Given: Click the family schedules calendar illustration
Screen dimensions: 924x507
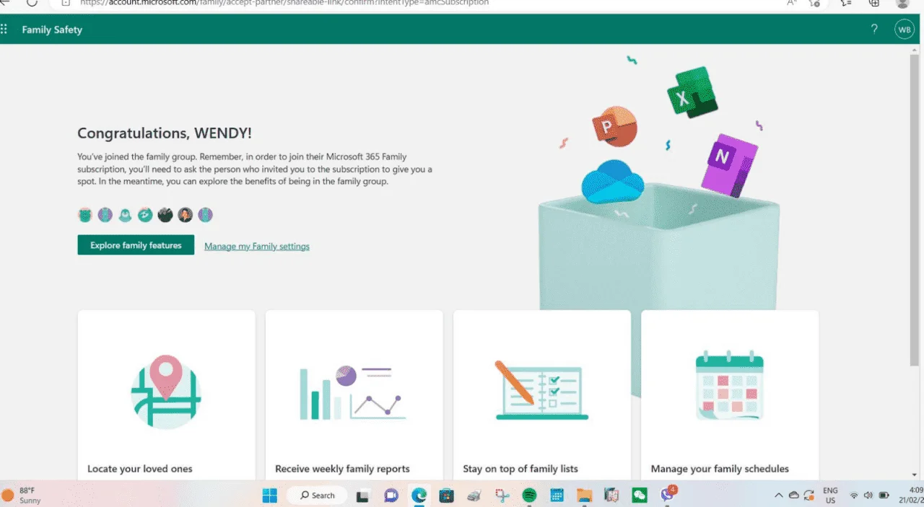Looking at the screenshot, I should [729, 385].
